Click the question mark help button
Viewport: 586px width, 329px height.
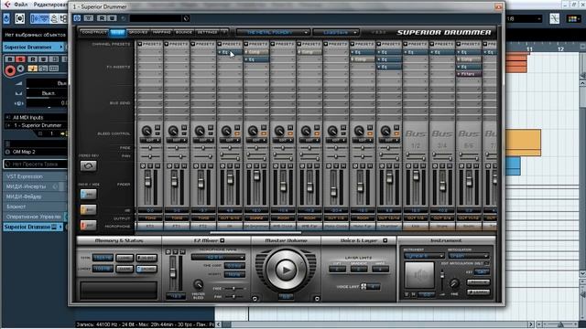click(x=224, y=33)
